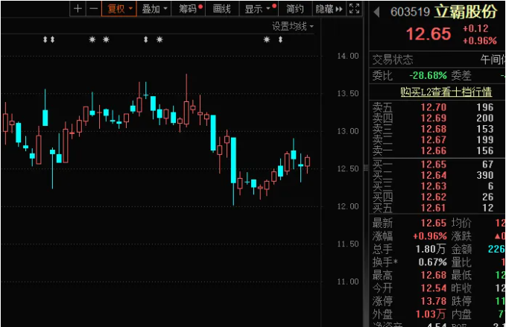
Task: Go to previous stock with left arrow
Action: click(376, 12)
